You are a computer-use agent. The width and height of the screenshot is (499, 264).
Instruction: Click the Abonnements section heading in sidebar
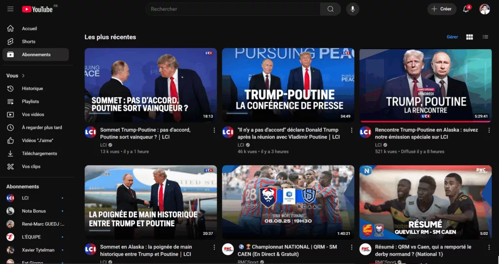point(22,187)
